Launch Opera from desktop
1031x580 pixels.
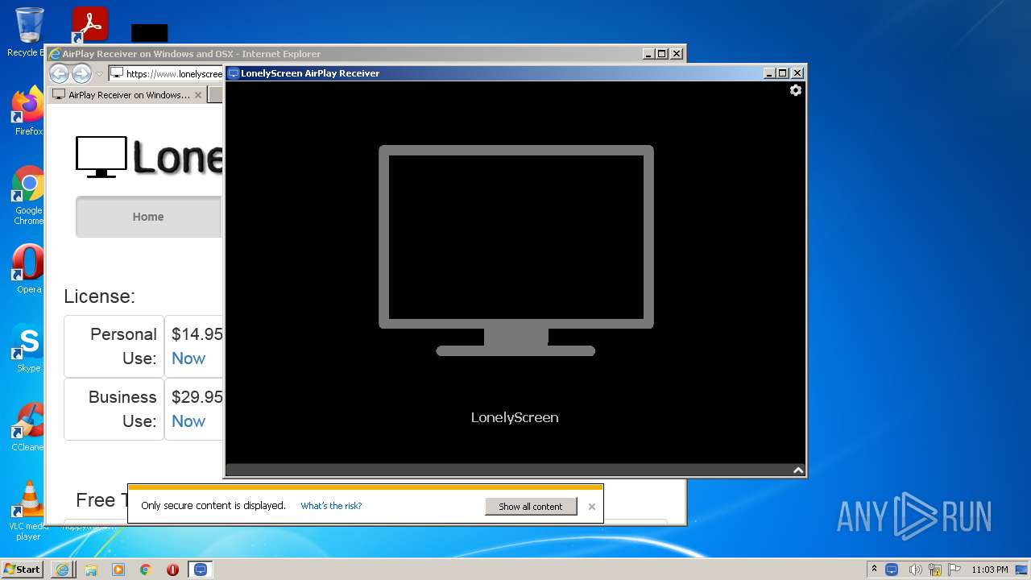pyautogui.click(x=28, y=269)
